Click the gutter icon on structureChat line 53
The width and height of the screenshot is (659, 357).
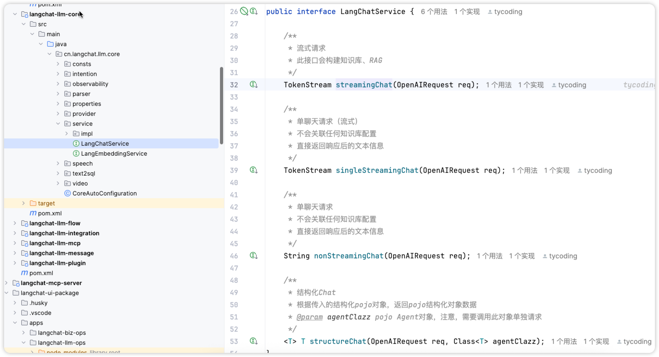(x=254, y=341)
